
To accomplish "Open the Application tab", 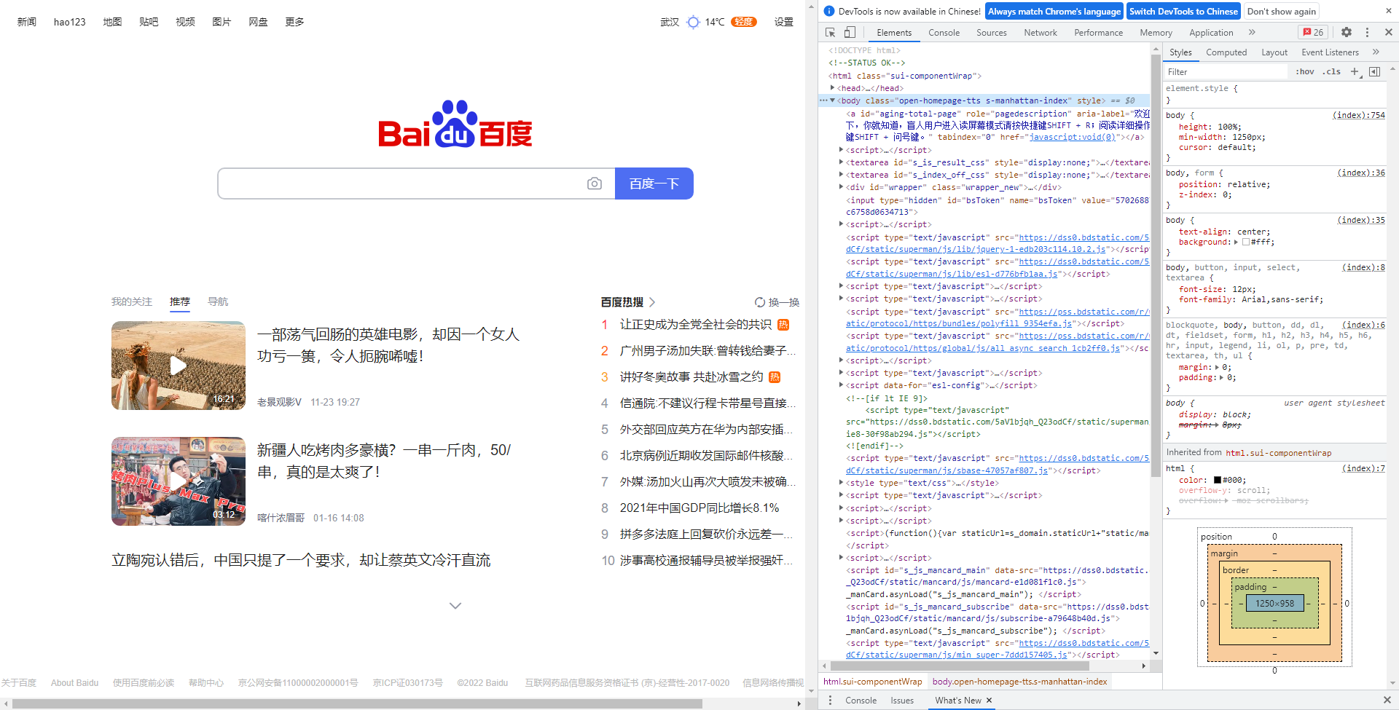I will 1211,33.
